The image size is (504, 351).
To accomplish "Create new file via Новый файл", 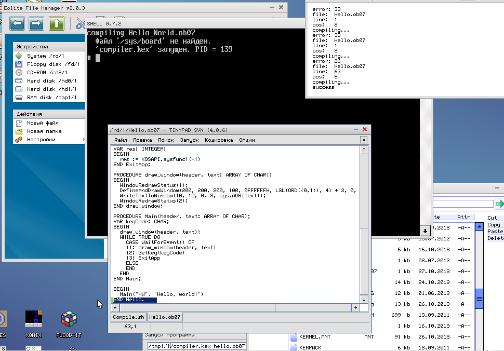I will 43,123.
